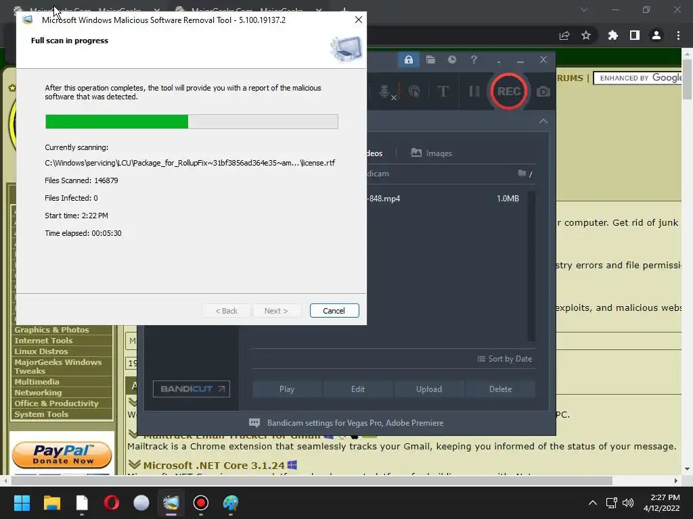Viewport: 693px width, 519px height.
Task: Open browser extensions puzzle icon
Action: tap(612, 35)
